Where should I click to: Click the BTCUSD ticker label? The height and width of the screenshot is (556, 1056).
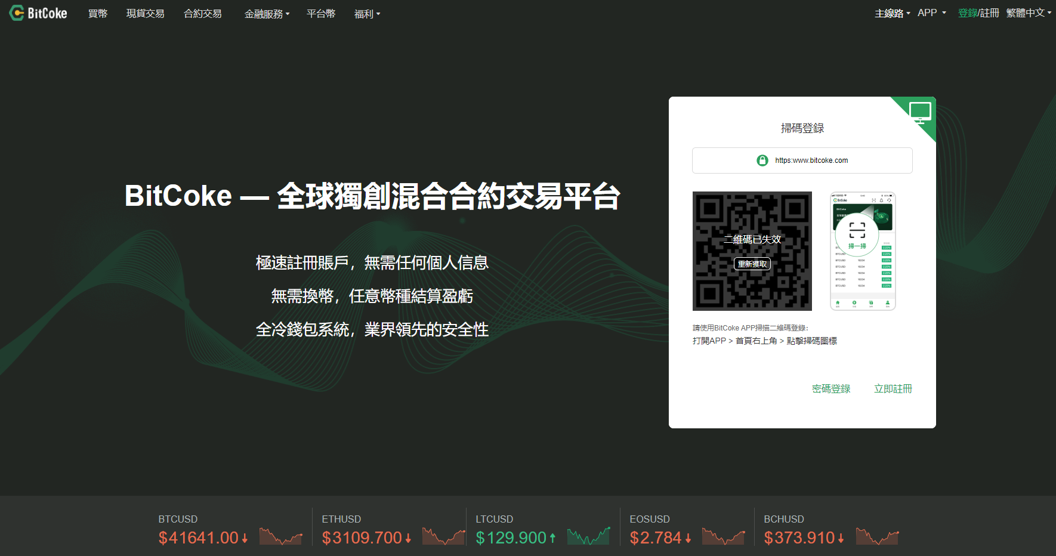tap(178, 520)
